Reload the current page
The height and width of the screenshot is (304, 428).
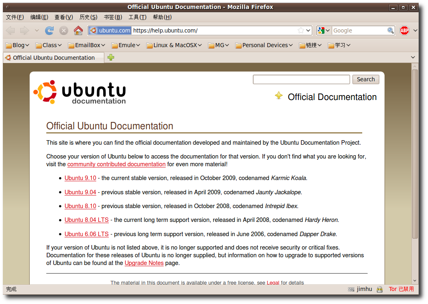pyautogui.click(x=50, y=30)
